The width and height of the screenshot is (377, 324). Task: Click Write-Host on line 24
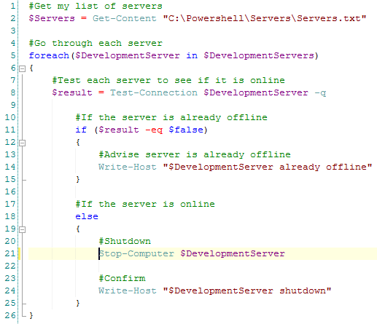[128, 291]
